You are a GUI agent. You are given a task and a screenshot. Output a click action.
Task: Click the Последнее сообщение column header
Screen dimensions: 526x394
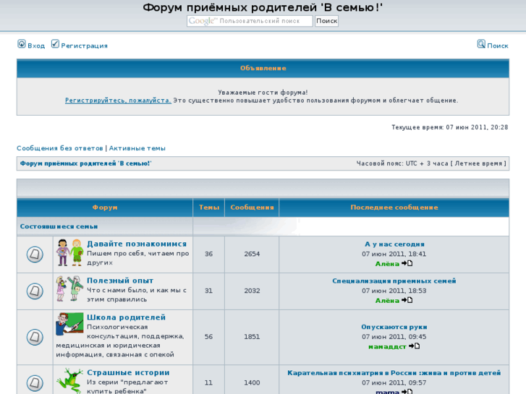394,207
